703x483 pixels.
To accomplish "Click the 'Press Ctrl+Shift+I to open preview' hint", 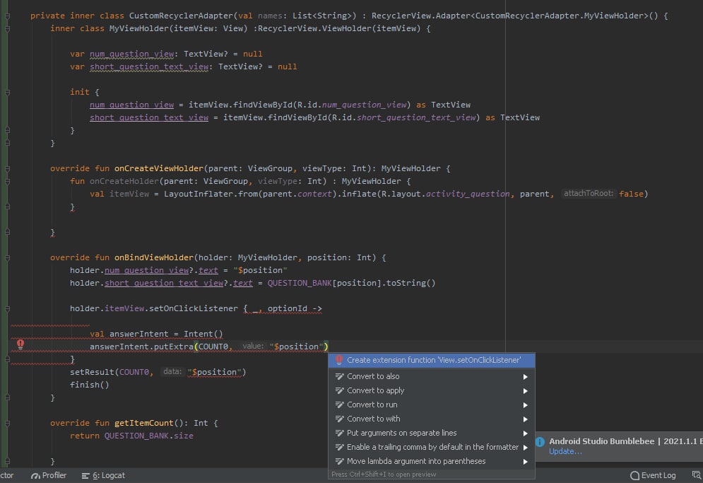I will 384,475.
